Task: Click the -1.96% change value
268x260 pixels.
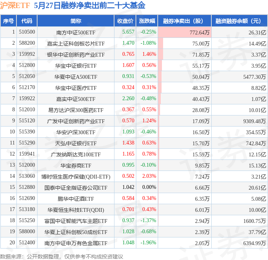Action: (149, 243)
